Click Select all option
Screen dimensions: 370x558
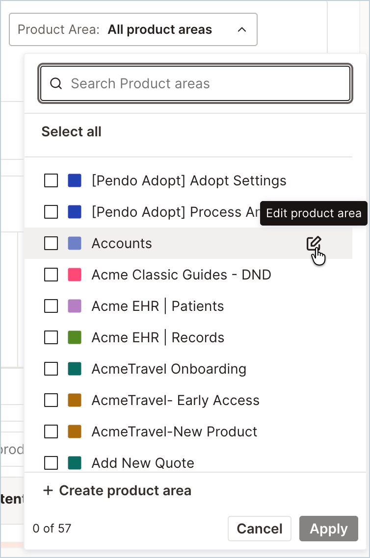tap(71, 132)
